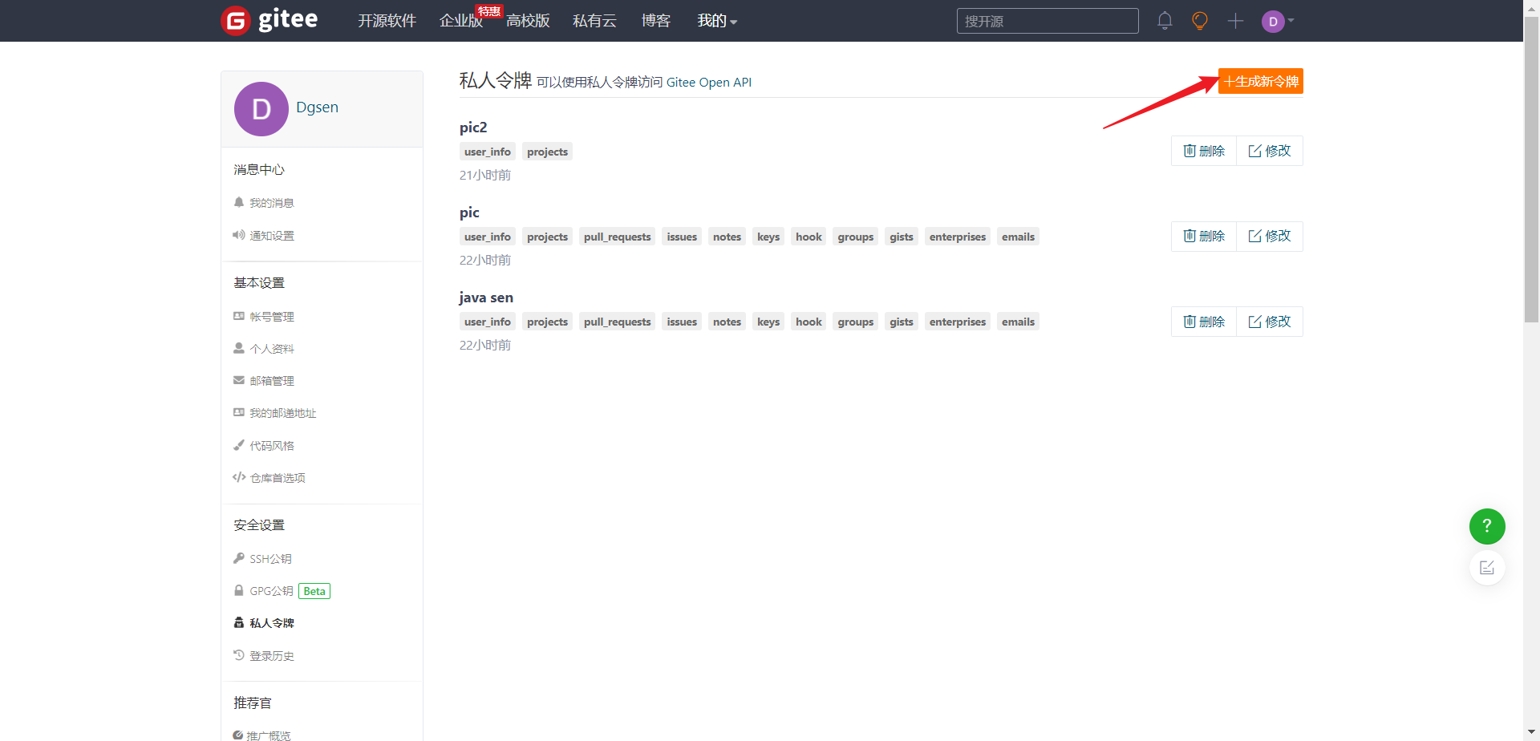Click the 私人令牌 sidebar icon
This screenshot has width=1540, height=741.
(239, 622)
